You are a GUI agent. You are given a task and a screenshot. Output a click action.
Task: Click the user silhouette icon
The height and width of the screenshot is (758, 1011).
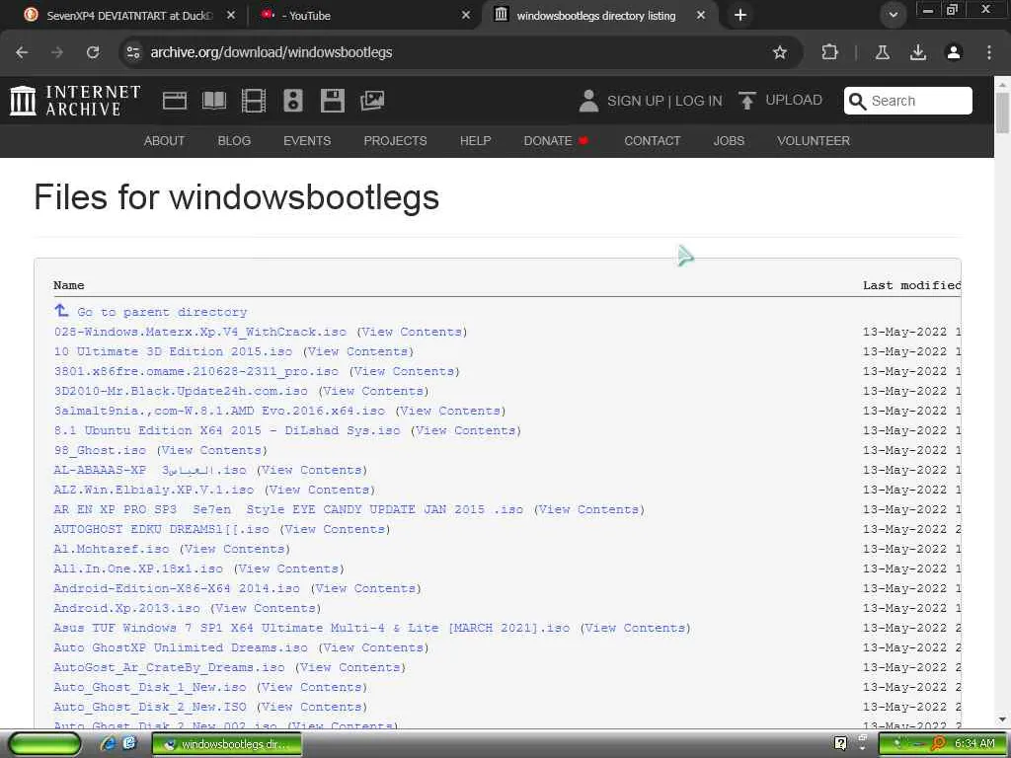588,101
